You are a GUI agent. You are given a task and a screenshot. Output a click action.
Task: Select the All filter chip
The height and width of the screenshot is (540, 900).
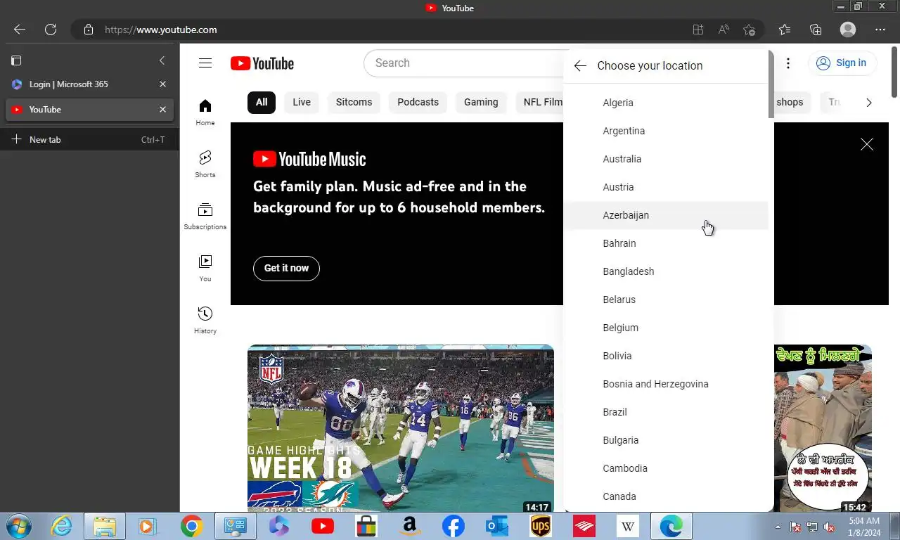[262, 102]
